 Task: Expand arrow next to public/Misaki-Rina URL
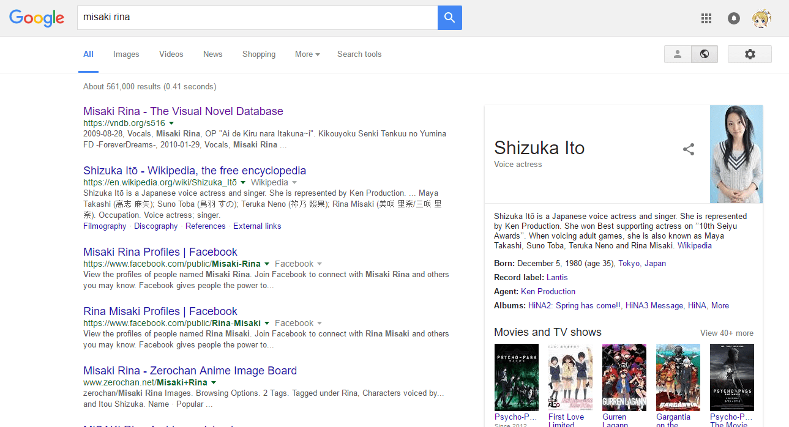pyautogui.click(x=267, y=264)
